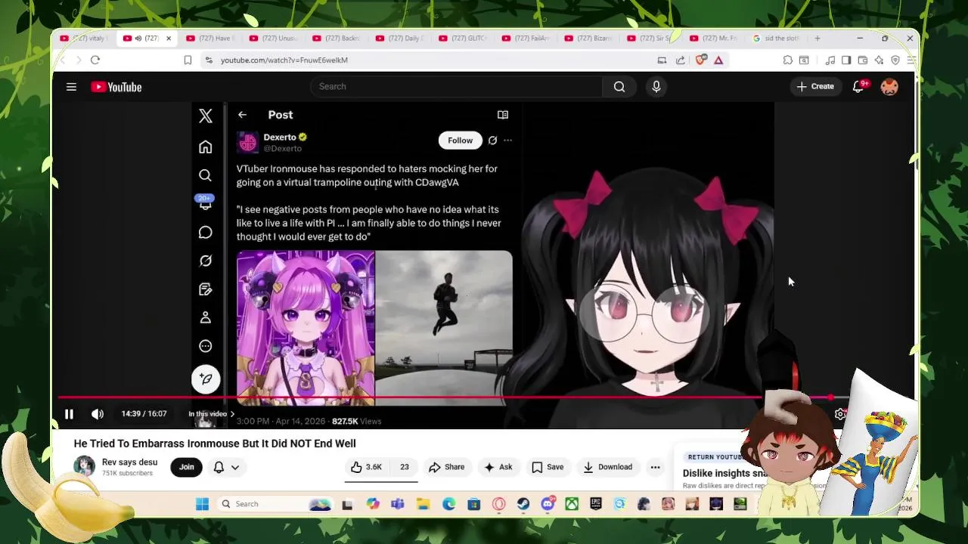968x544 pixels.
Task: Go to YouTube home via logo
Action: click(x=116, y=87)
